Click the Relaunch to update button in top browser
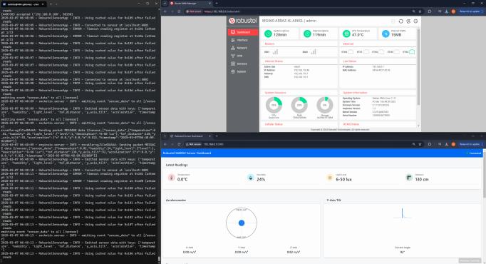The width and height of the screenshot is (486, 264). click(470, 11)
